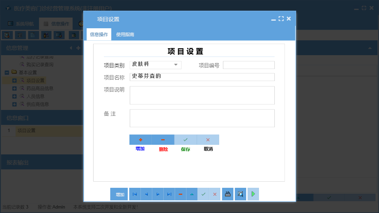Click the 保存 save button

tap(185, 140)
